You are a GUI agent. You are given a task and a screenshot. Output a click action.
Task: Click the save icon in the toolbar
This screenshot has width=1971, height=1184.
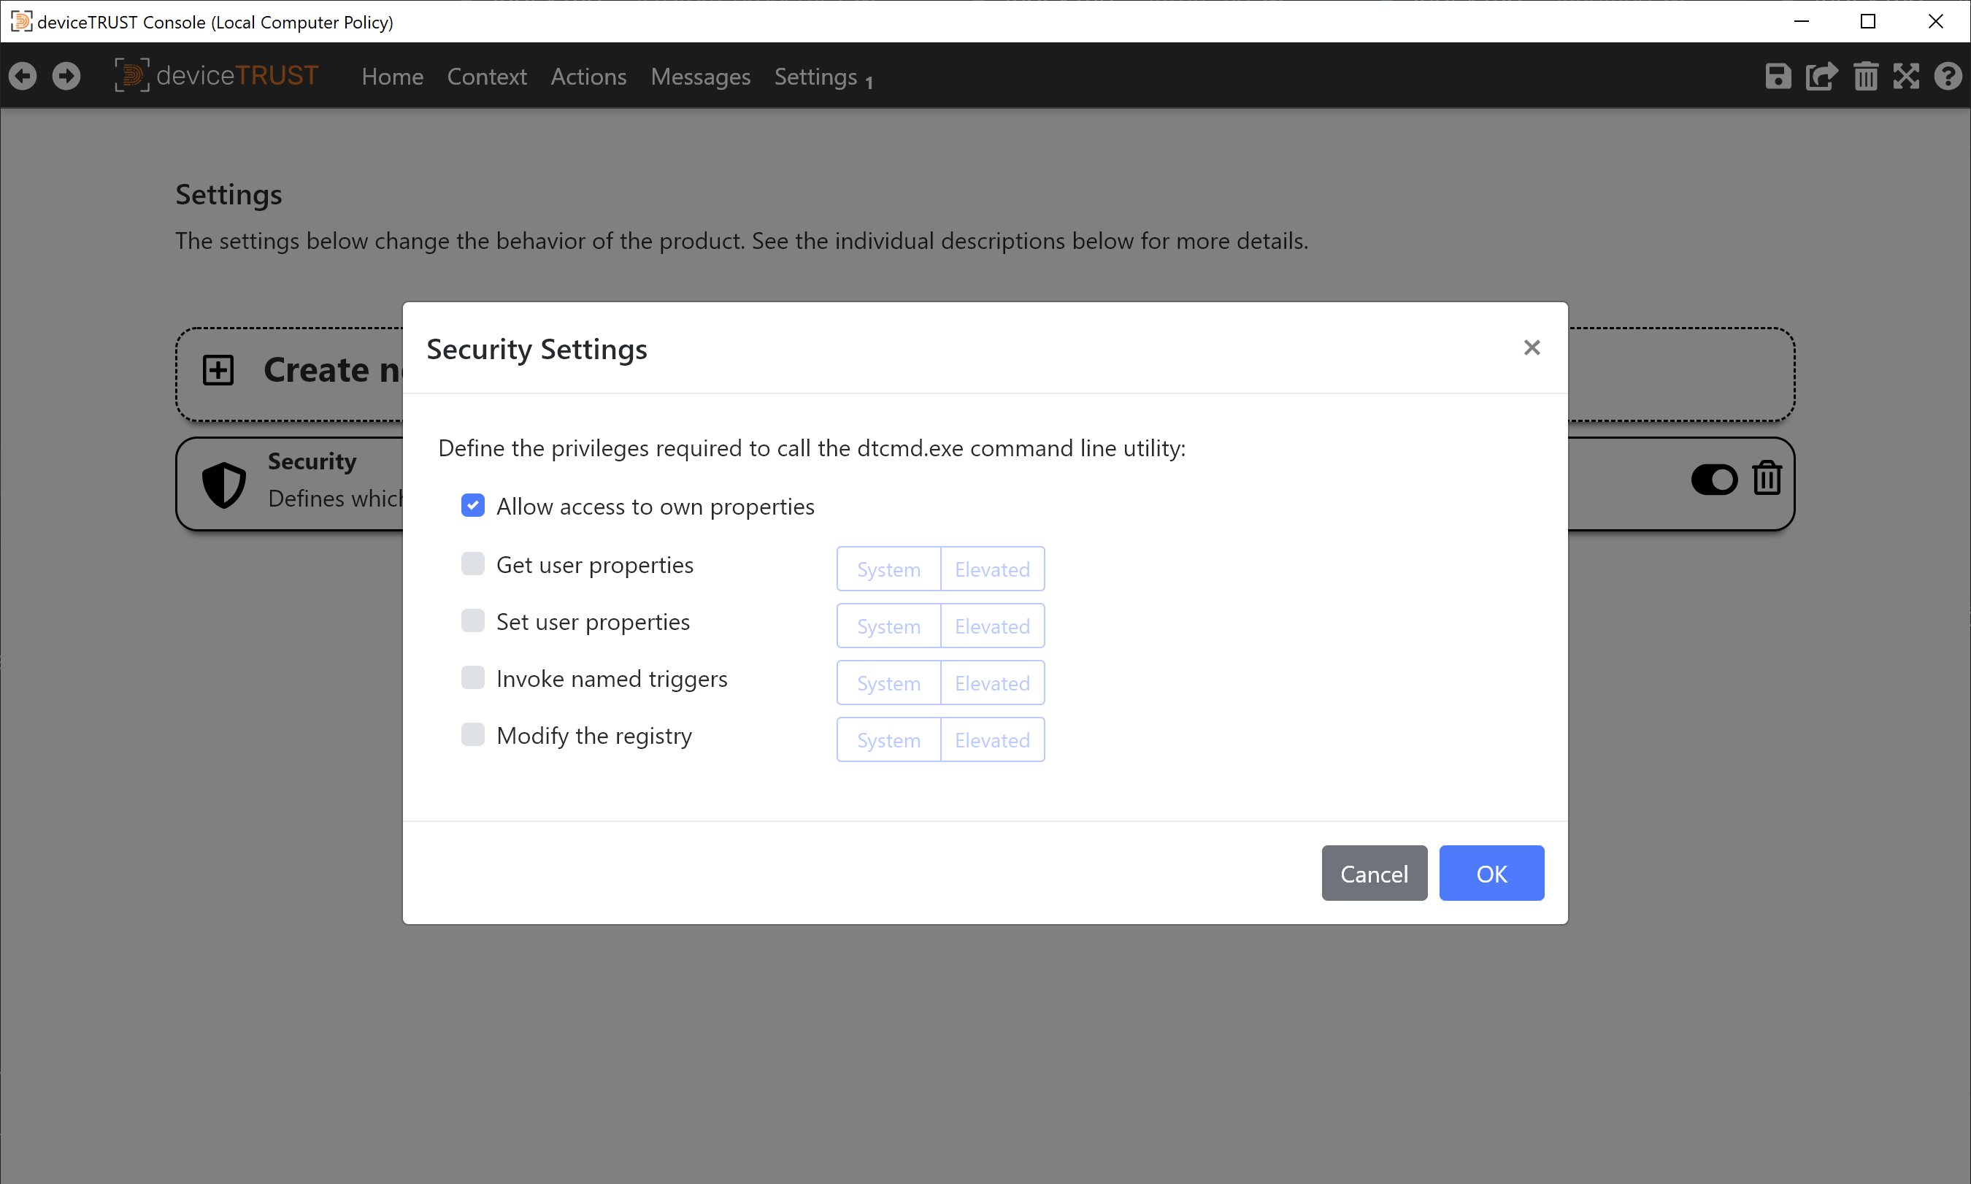(1777, 76)
